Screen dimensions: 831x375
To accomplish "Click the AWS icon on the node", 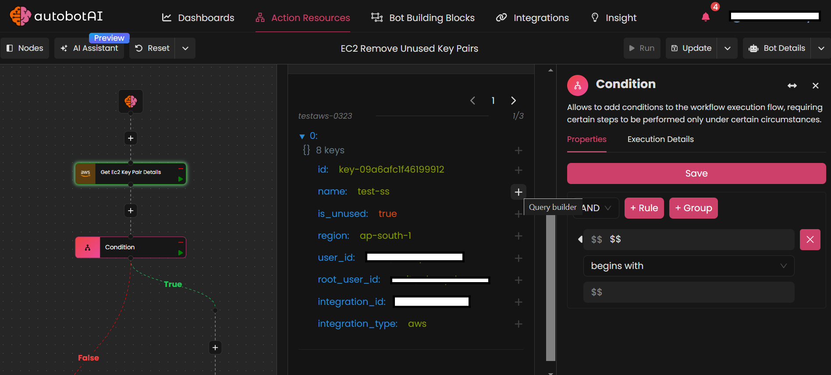I will (85, 173).
